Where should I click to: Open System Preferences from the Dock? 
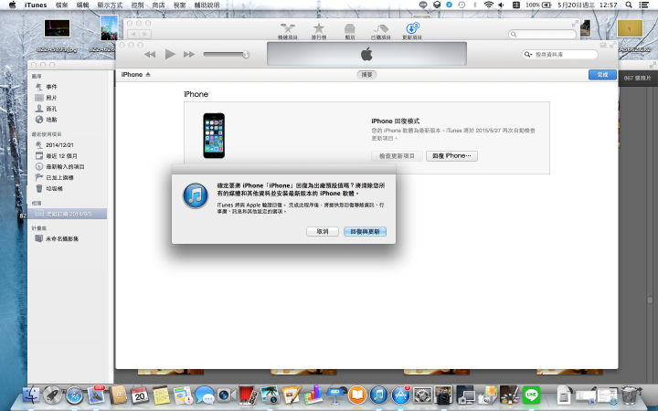click(422, 395)
